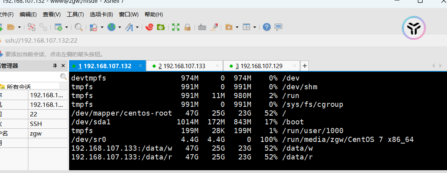Click the new folder plus icon

(228, 28)
